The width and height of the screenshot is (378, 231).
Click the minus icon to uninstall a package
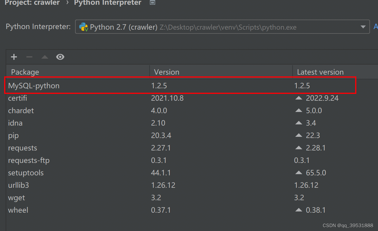click(x=29, y=57)
